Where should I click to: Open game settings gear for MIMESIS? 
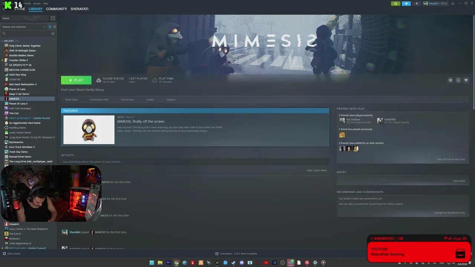[x=451, y=80]
